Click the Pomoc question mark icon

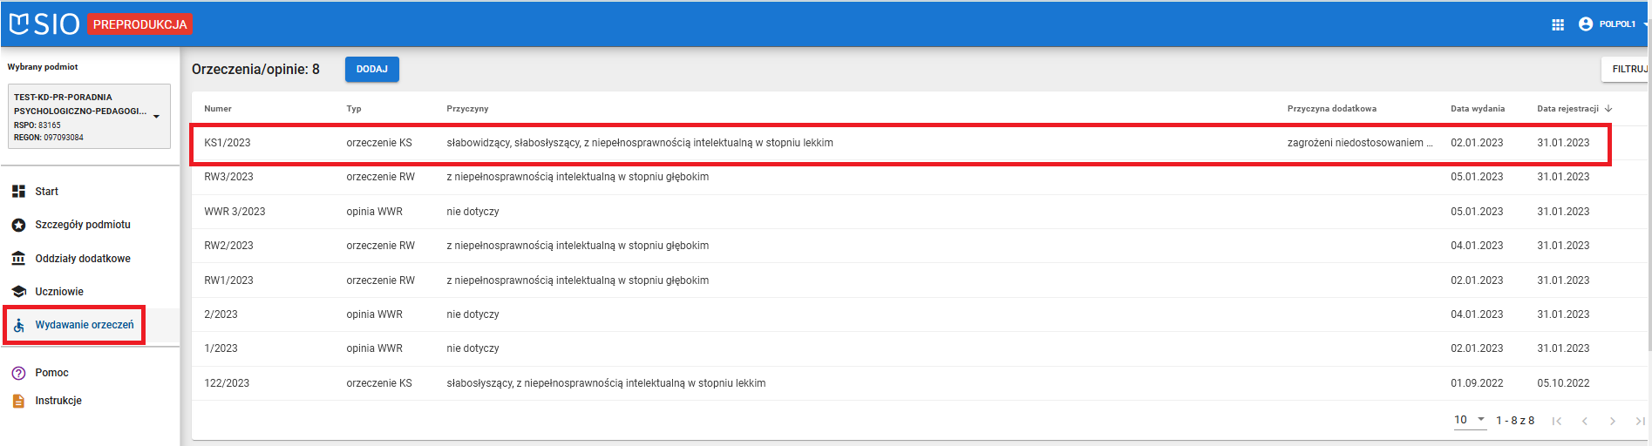pyautogui.click(x=18, y=373)
